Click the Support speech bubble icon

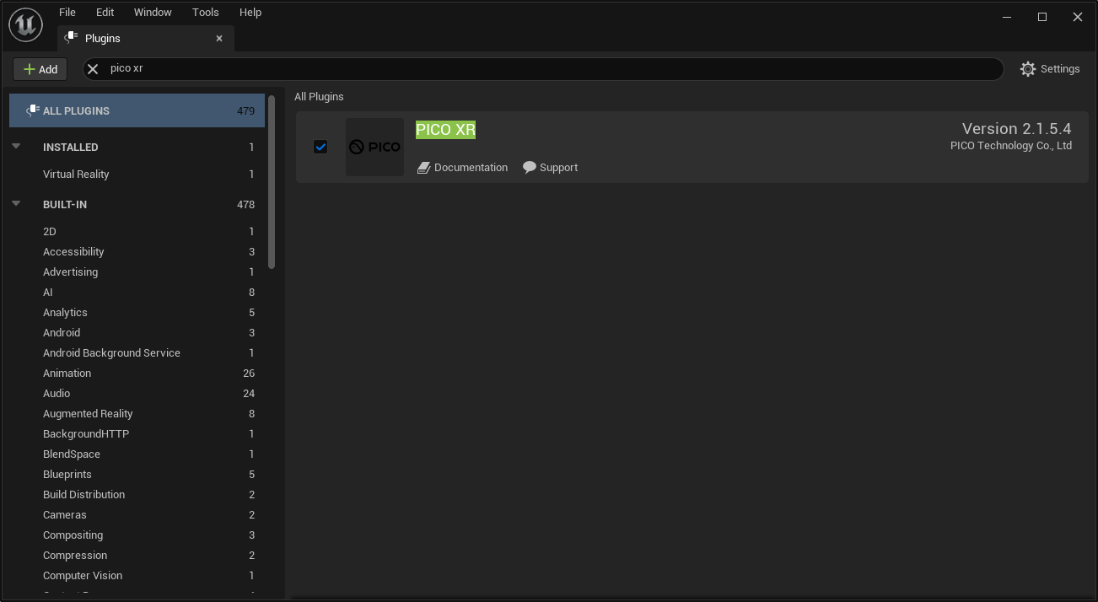click(530, 168)
